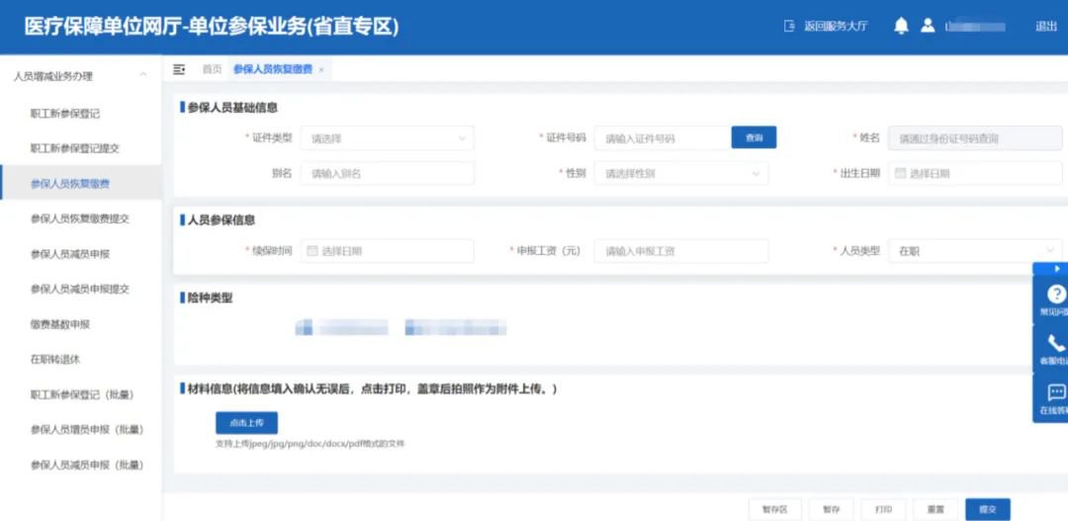Open 缴费基数申报 in sidebar
This screenshot has width=1068, height=521.
point(60,324)
